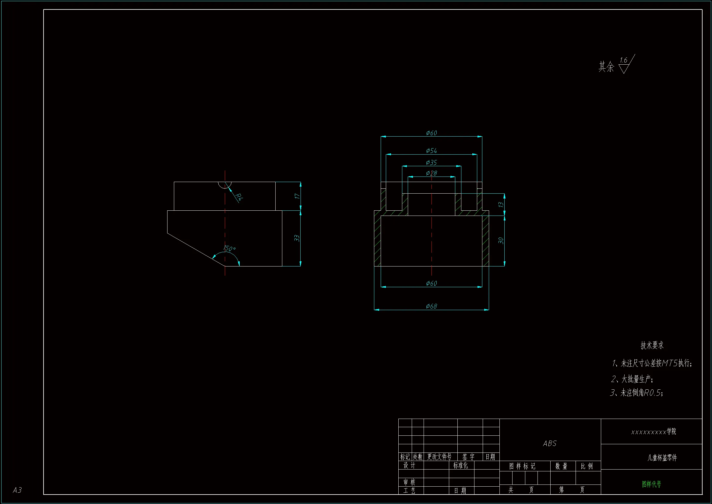Click the 17 vertical dimension text
The width and height of the screenshot is (712, 504).
tap(297, 196)
